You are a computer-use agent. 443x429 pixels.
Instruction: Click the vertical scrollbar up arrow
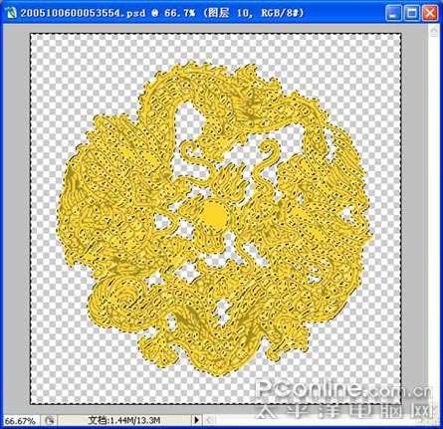tap(433, 32)
